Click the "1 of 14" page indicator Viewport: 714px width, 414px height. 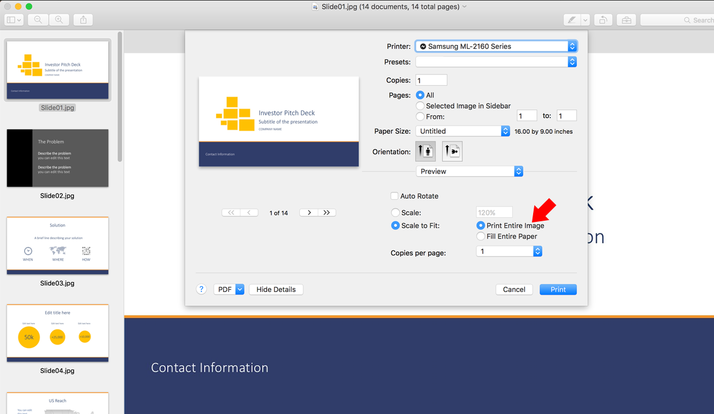point(278,212)
